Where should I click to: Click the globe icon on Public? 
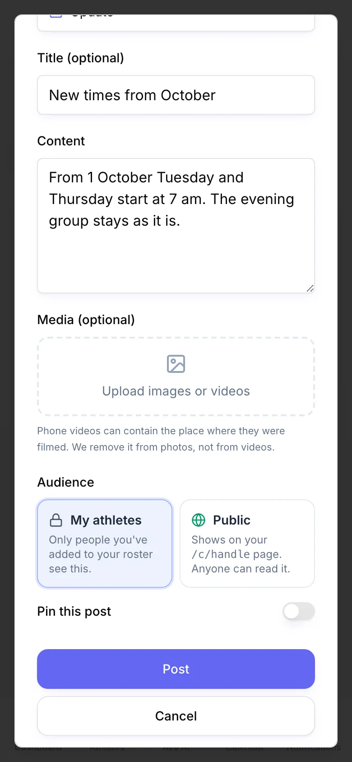click(199, 520)
